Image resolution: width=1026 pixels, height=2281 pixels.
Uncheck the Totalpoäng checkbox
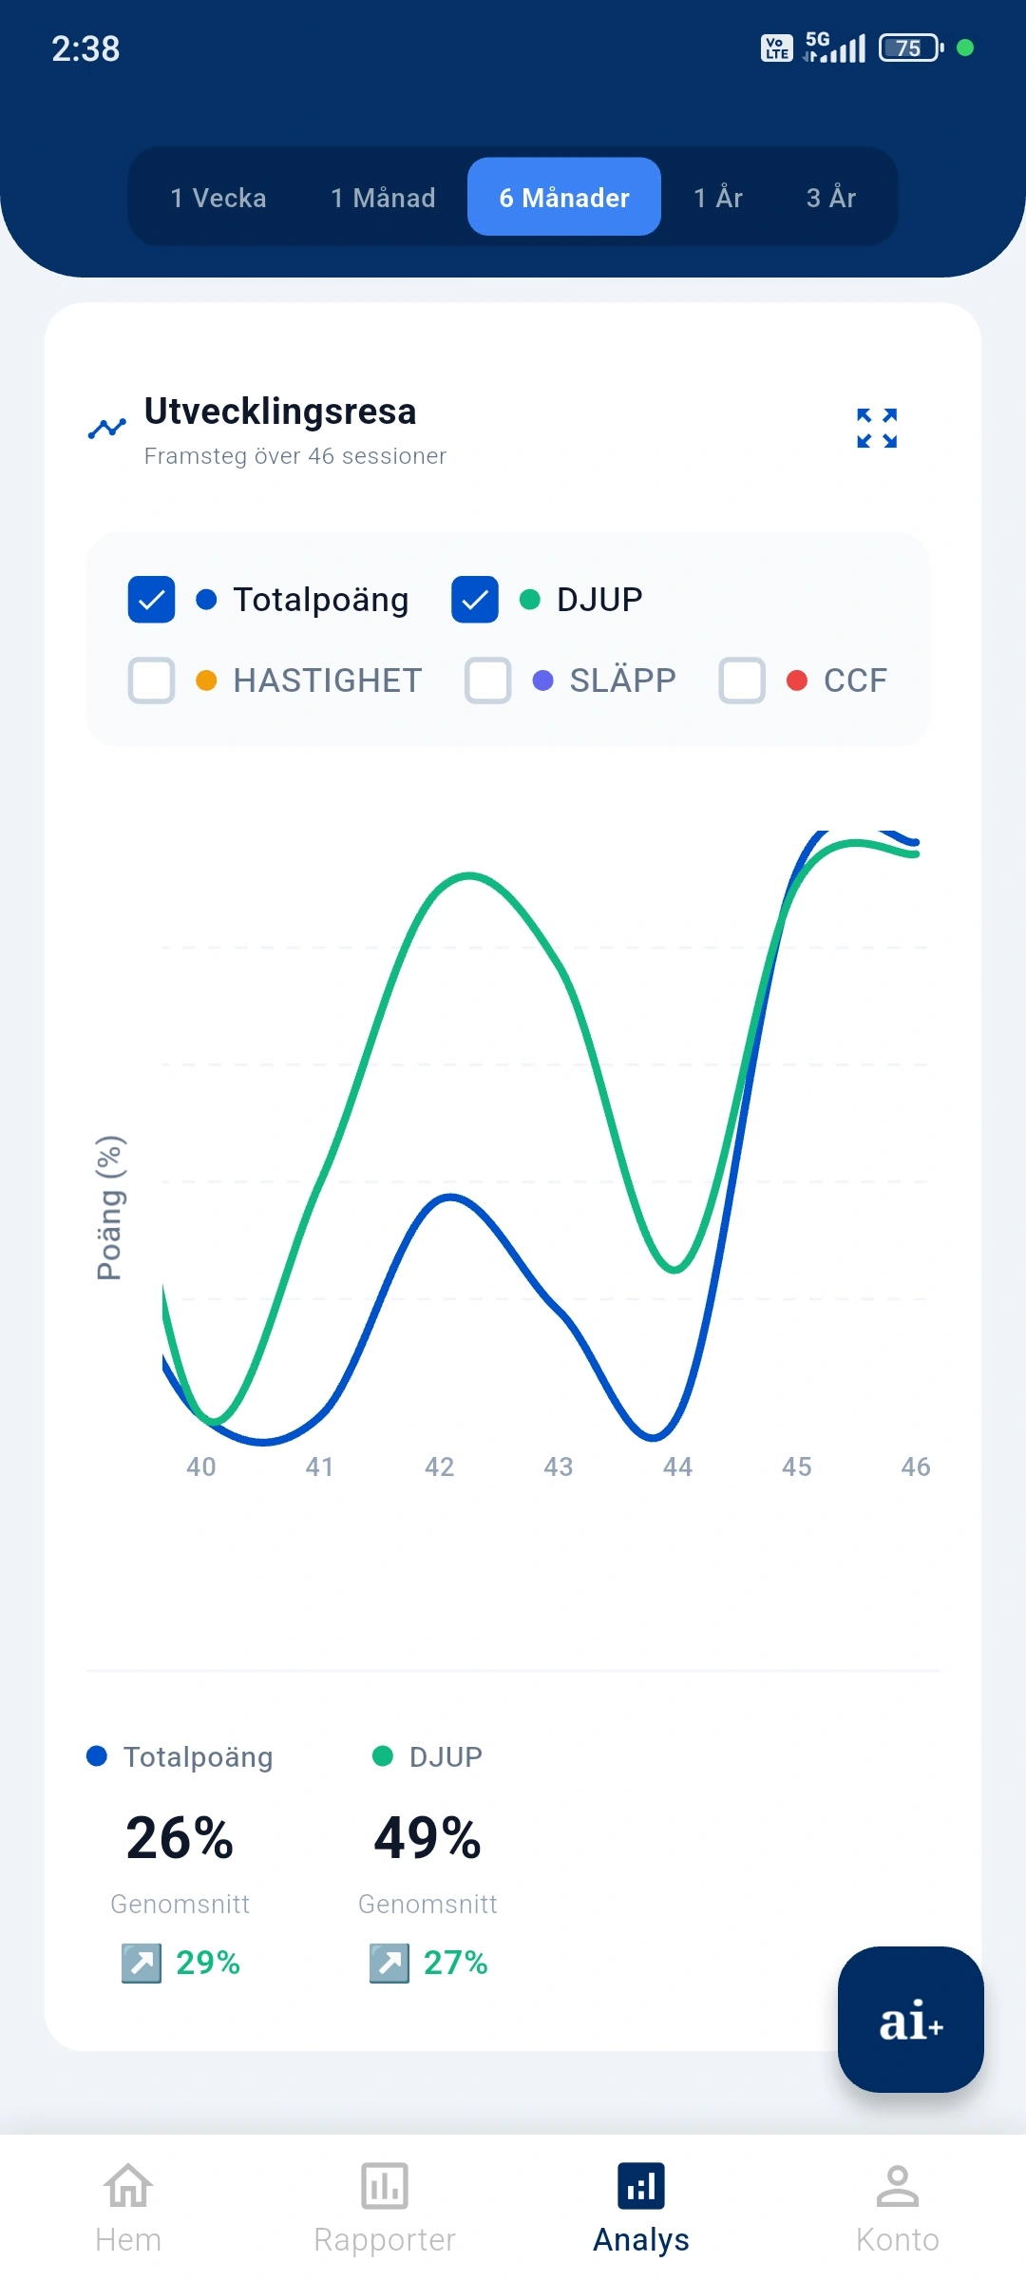click(152, 600)
